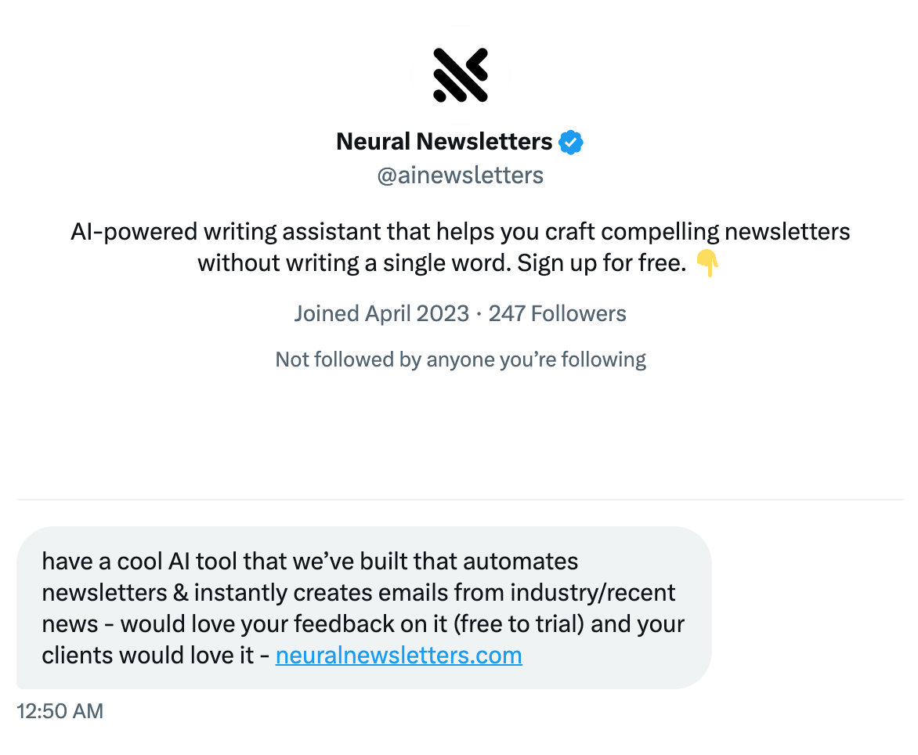Select the message bubble about the AI tool
Image resolution: width=918 pixels, height=755 pixels.
[364, 608]
